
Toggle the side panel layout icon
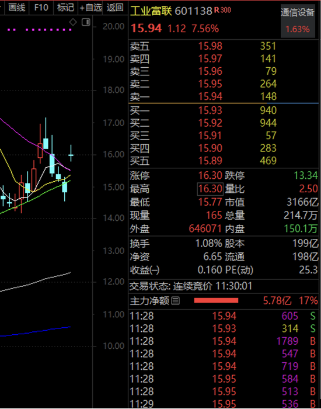pyautogui.click(x=86, y=22)
